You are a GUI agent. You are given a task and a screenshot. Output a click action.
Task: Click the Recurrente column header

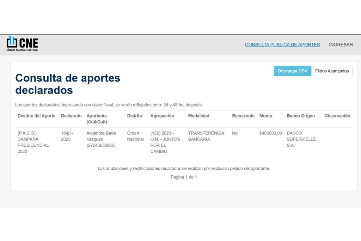(x=243, y=116)
